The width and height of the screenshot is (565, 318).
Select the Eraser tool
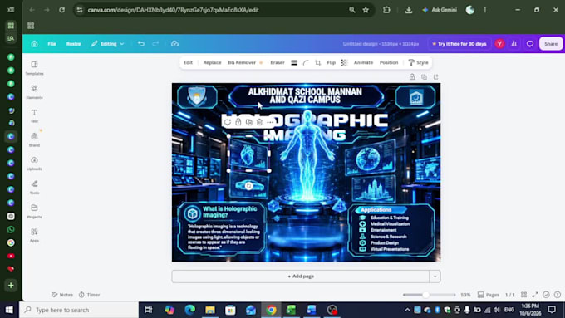(x=278, y=62)
